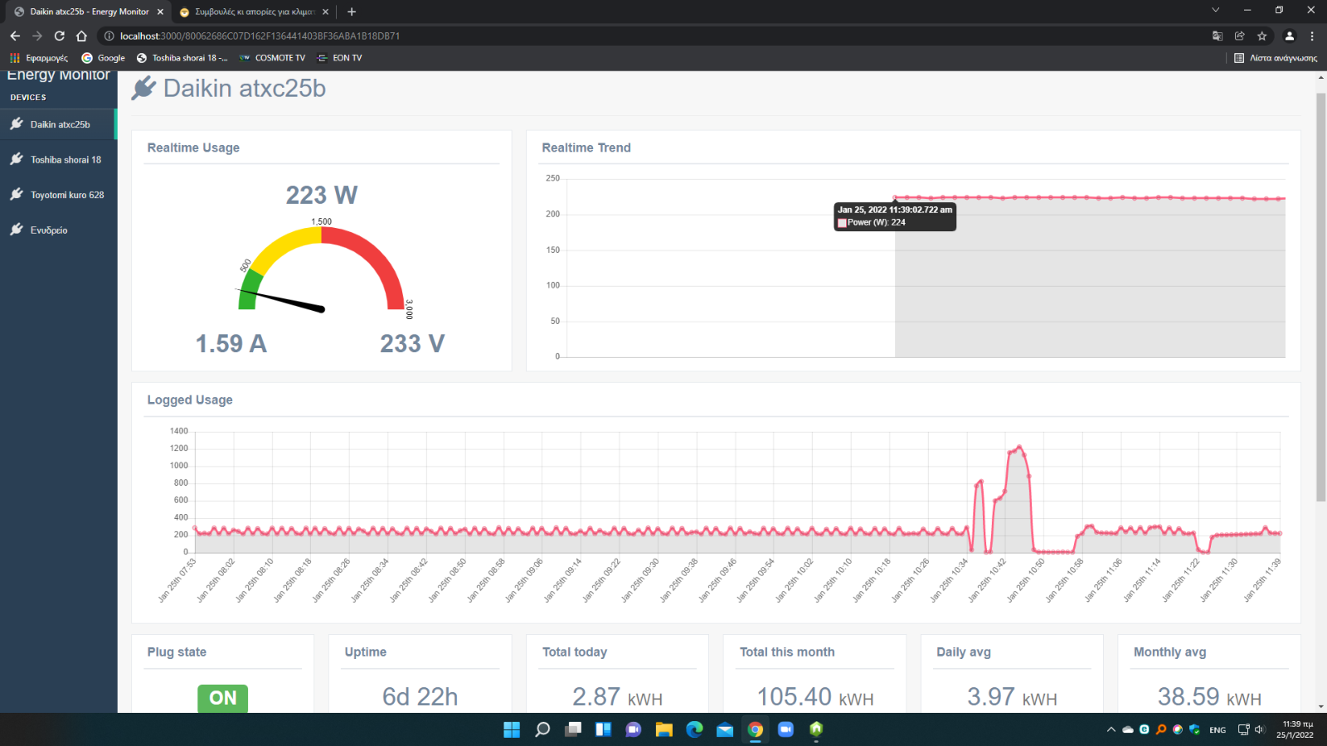
Task: Open Windows taskbar search
Action: click(542, 729)
